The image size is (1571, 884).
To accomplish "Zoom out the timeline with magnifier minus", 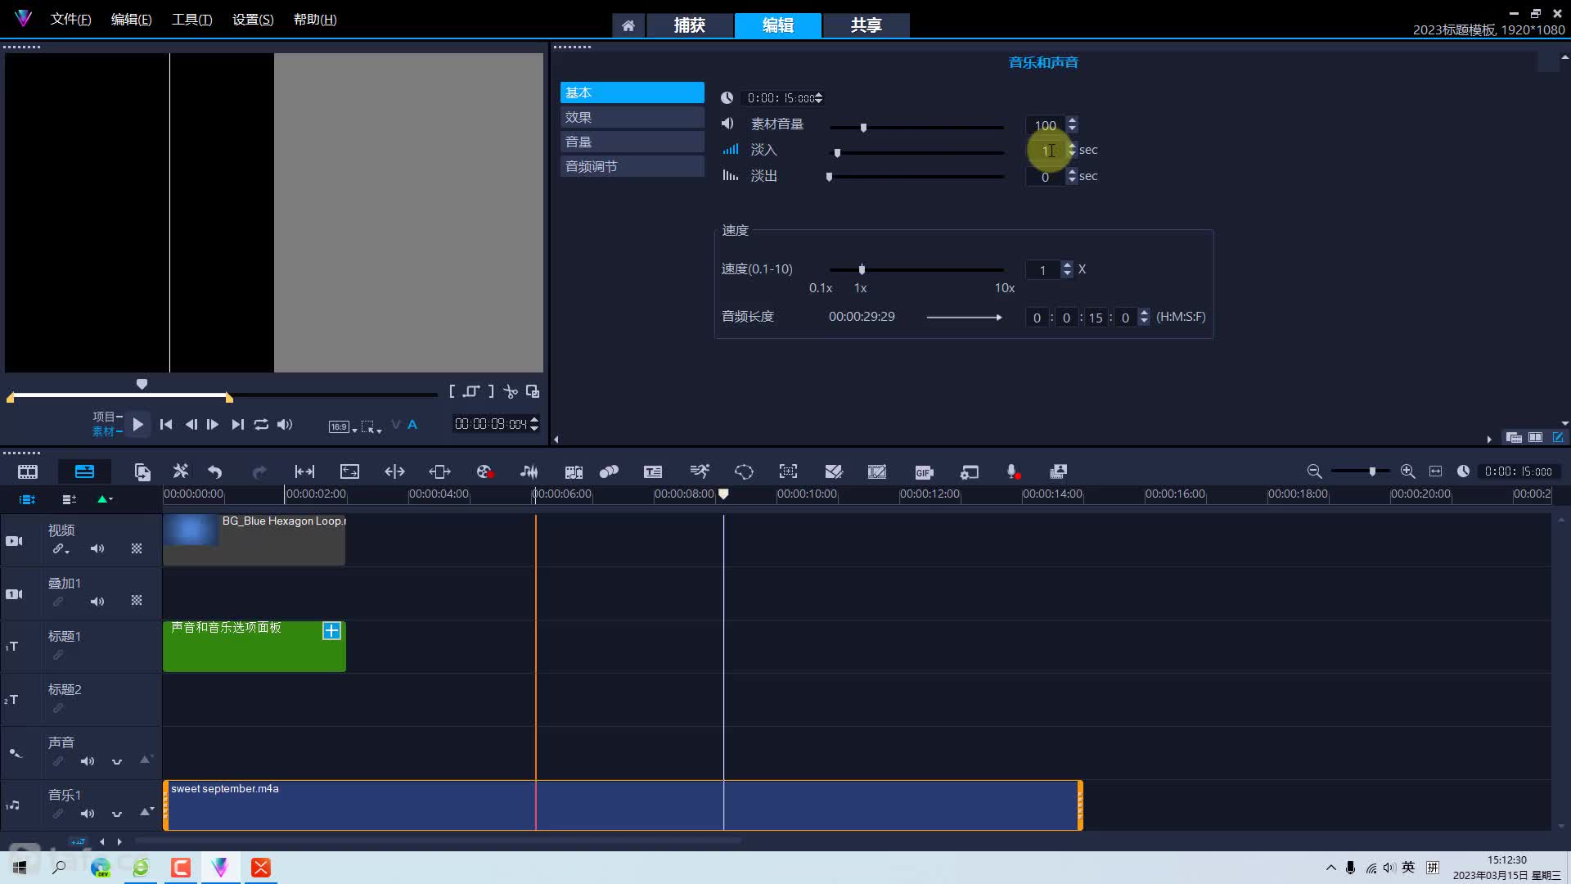I will [1314, 471].
